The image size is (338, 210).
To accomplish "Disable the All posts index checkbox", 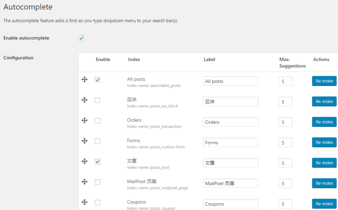I will coord(97,80).
